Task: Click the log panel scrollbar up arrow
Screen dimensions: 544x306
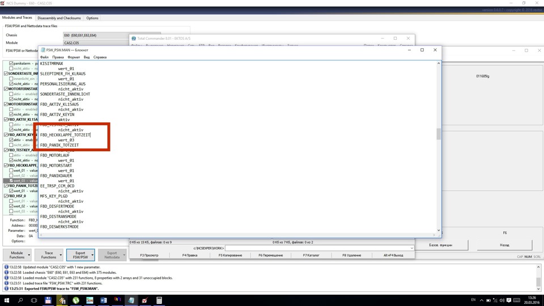Action: (x=538, y=267)
